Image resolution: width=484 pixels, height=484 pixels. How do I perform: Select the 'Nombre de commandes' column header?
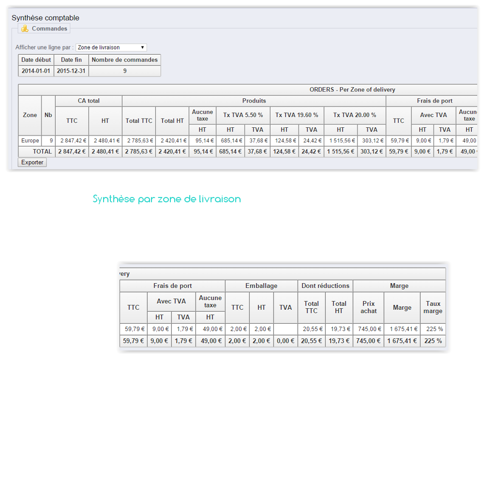click(x=124, y=60)
